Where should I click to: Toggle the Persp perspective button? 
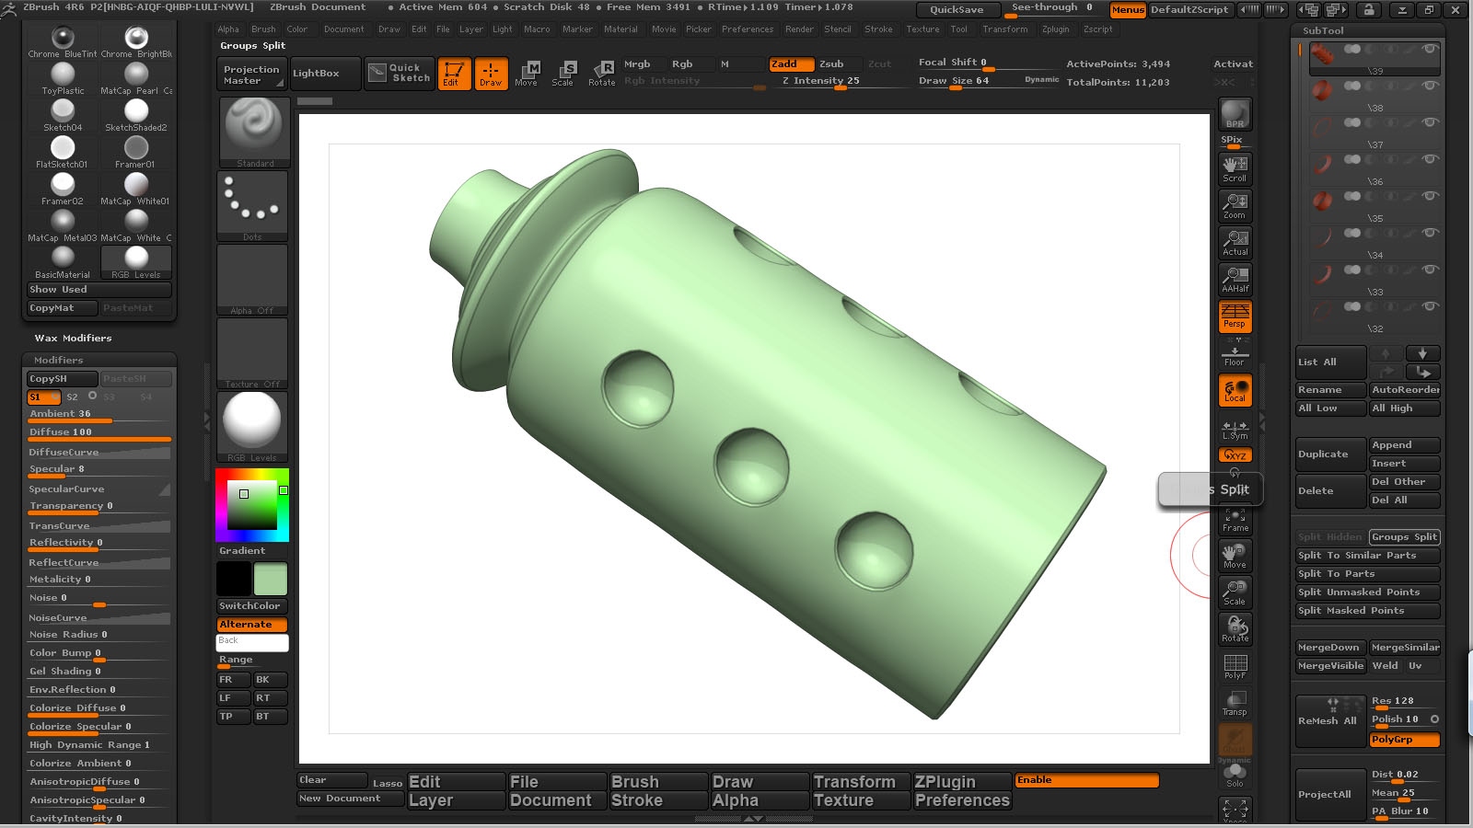click(x=1235, y=316)
